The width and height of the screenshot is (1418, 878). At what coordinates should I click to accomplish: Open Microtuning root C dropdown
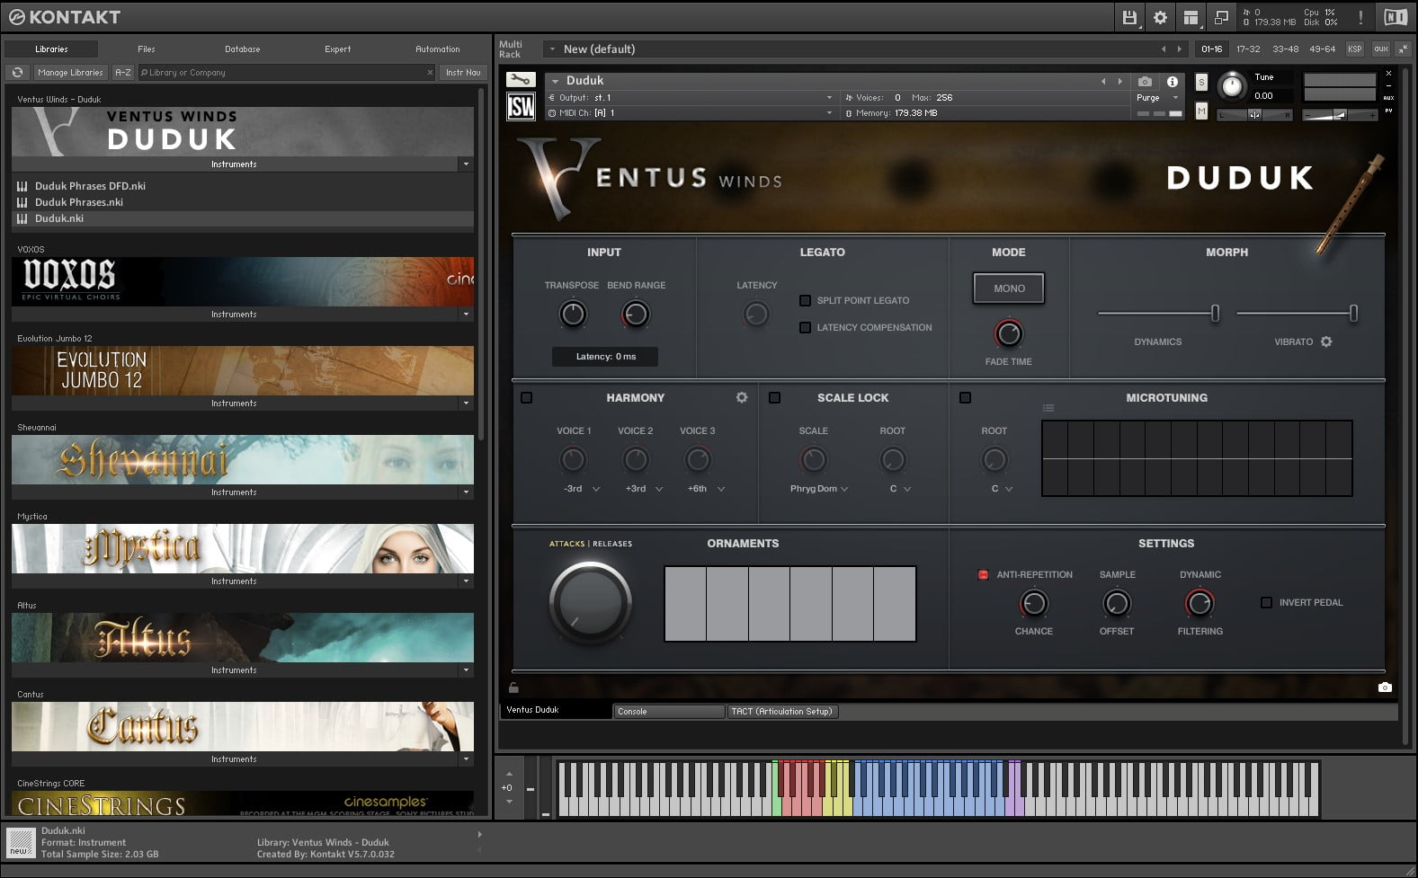(1002, 489)
